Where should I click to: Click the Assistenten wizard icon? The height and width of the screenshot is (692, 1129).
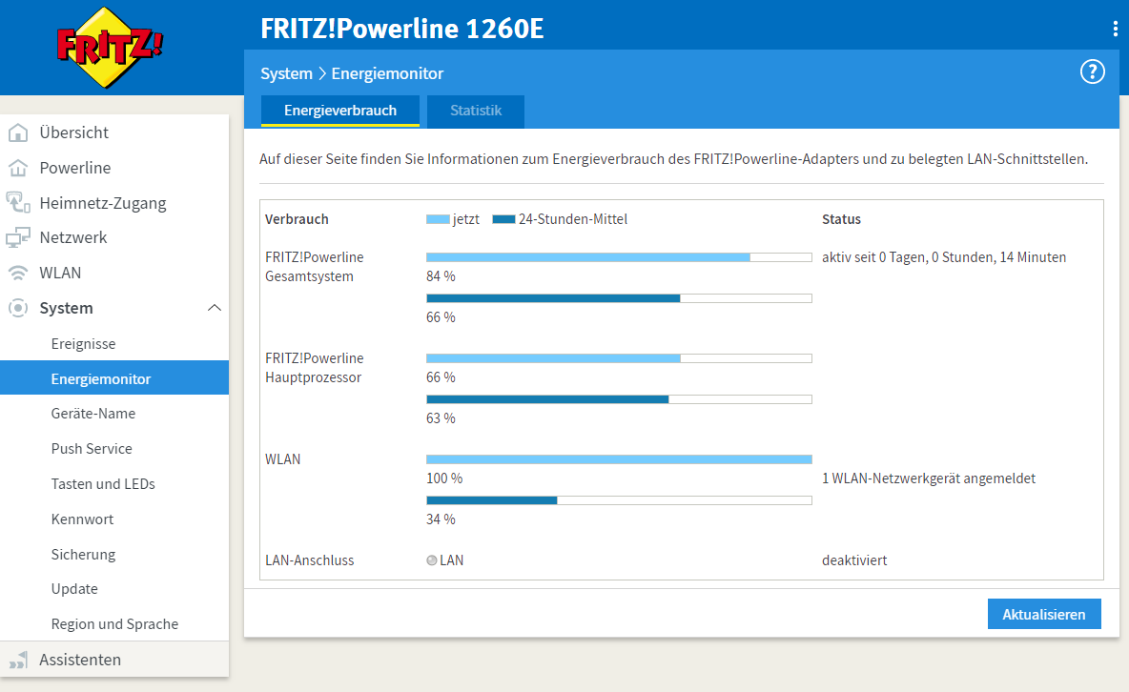(17, 660)
